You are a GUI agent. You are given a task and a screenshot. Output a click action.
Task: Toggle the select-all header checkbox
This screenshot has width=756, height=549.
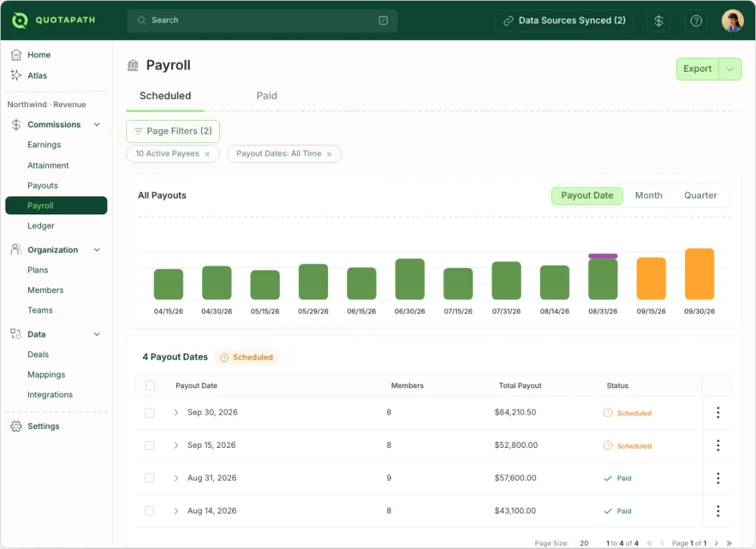(x=150, y=385)
